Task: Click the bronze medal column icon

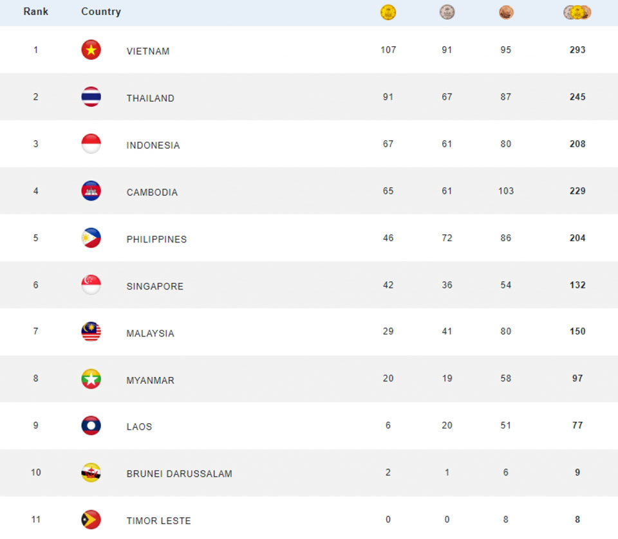Action: tap(506, 12)
